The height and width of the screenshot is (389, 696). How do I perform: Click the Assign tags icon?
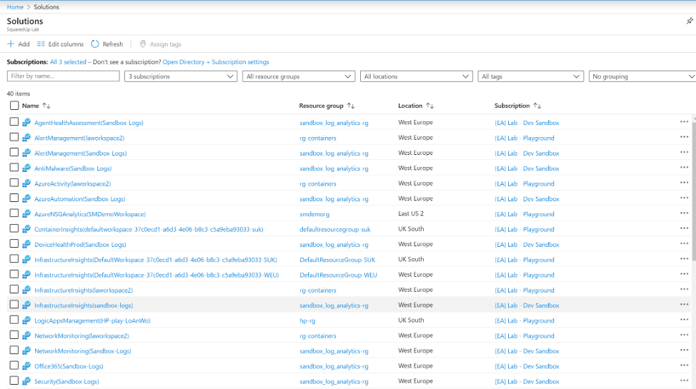tap(143, 44)
